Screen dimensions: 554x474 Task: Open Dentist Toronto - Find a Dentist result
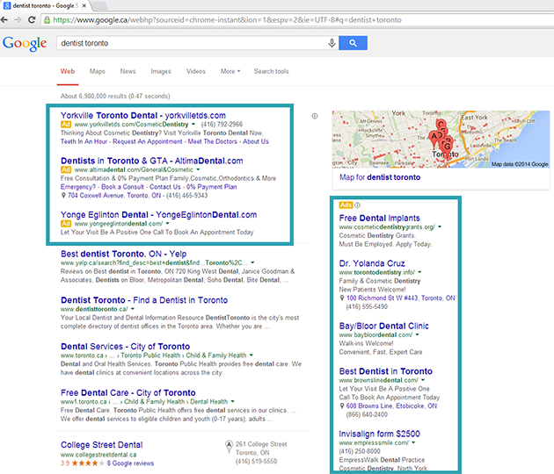(x=144, y=300)
